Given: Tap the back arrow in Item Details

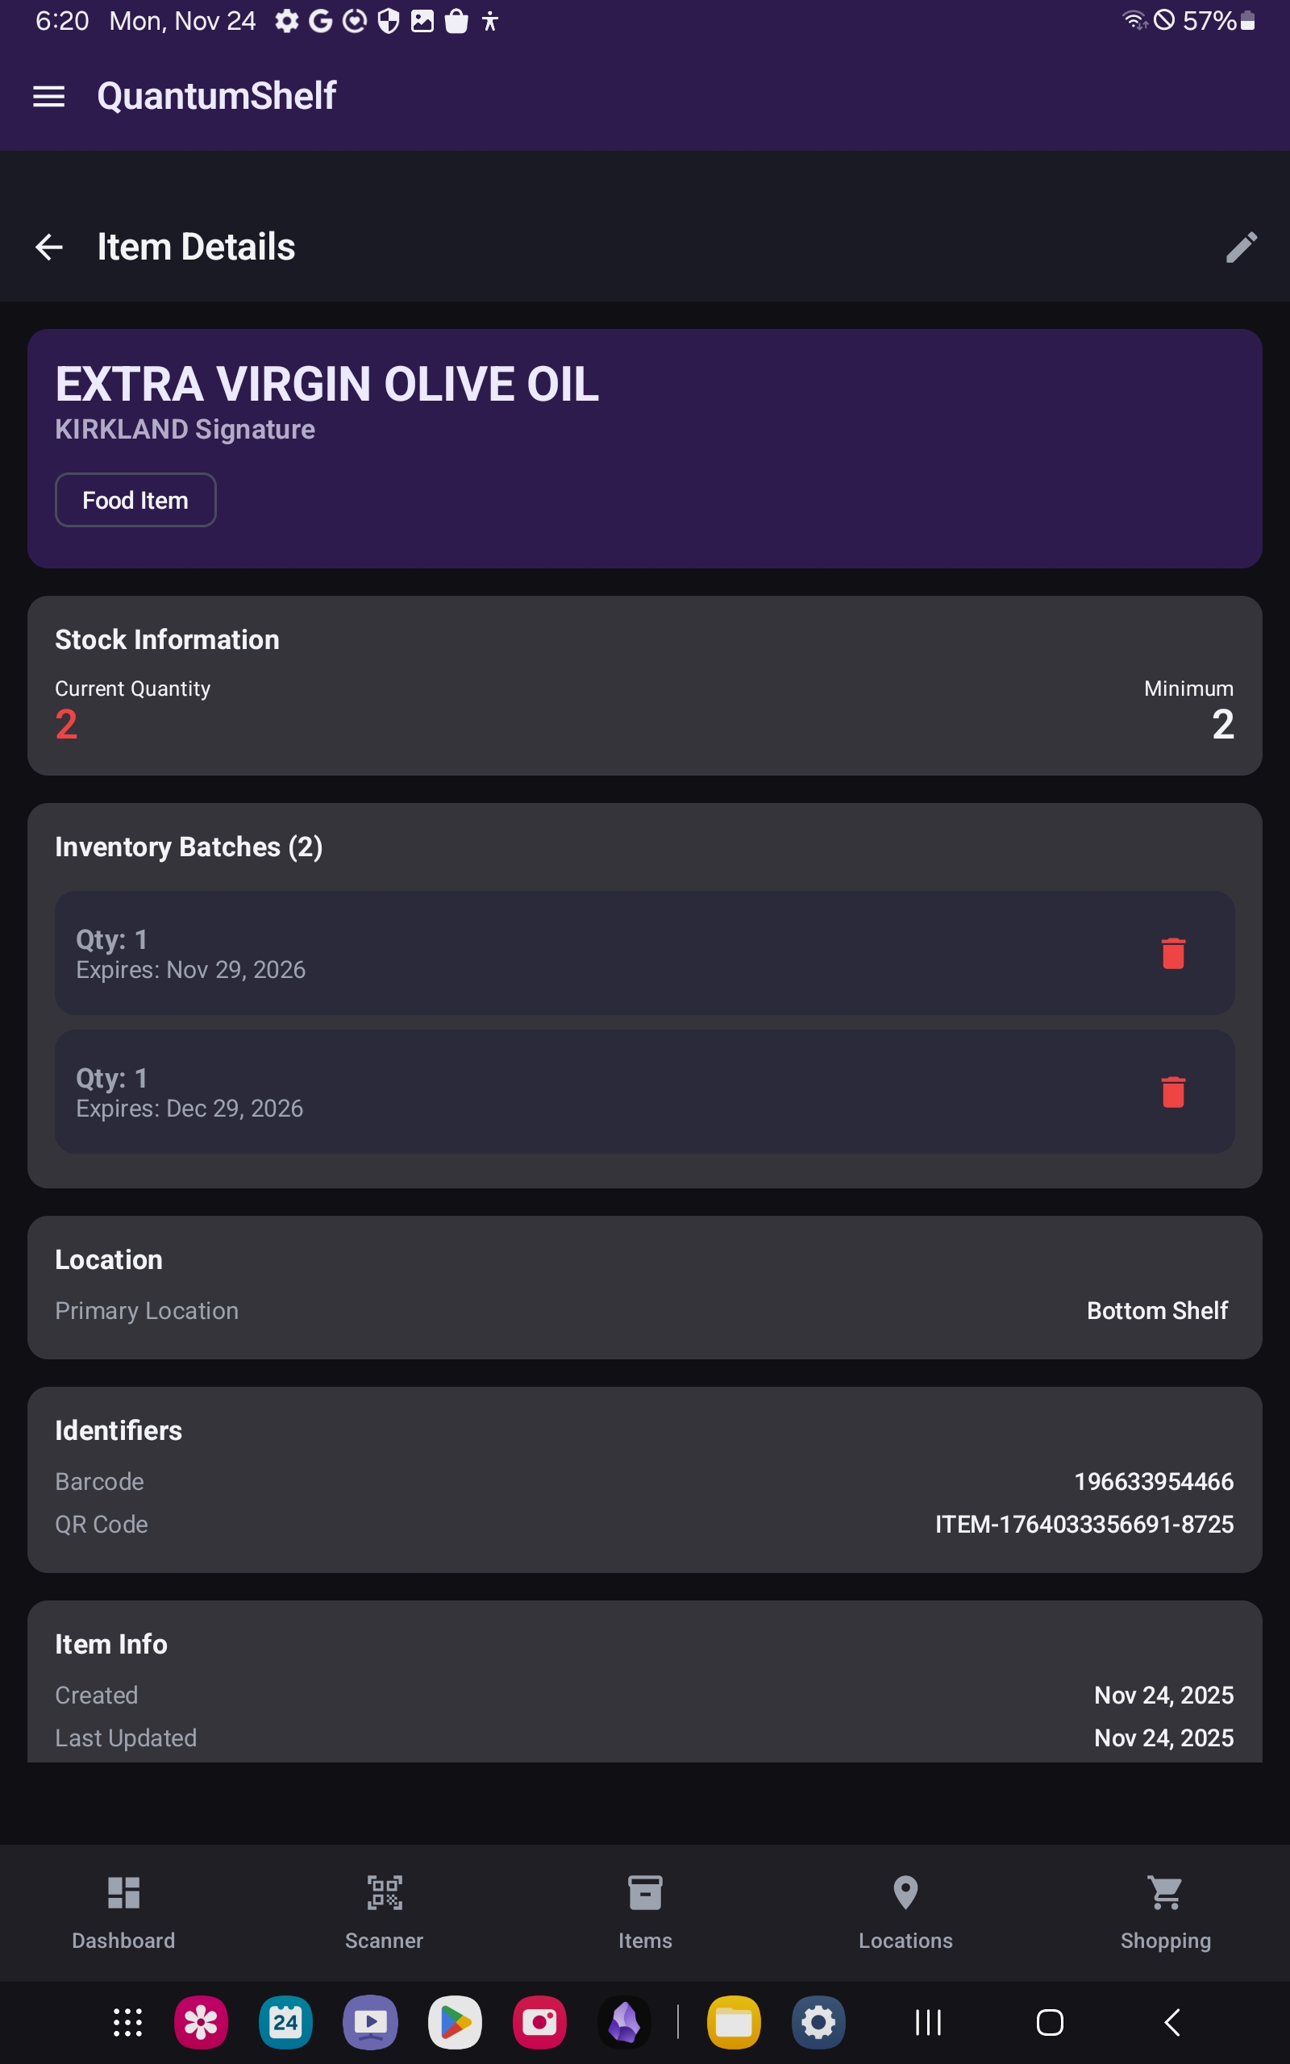Looking at the screenshot, I should coord(48,248).
